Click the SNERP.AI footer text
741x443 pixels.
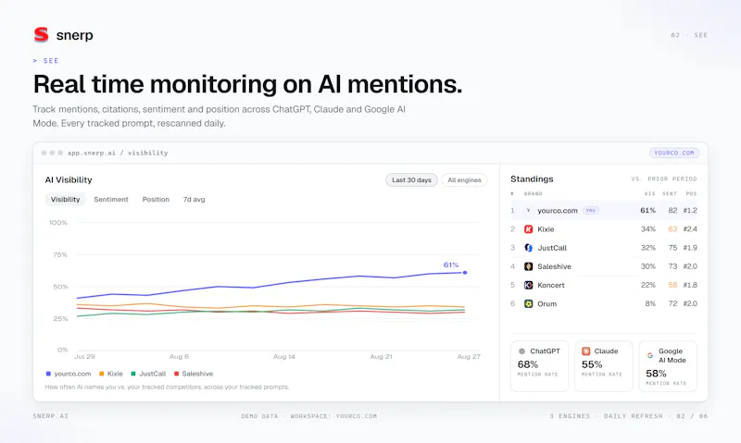(x=51, y=416)
